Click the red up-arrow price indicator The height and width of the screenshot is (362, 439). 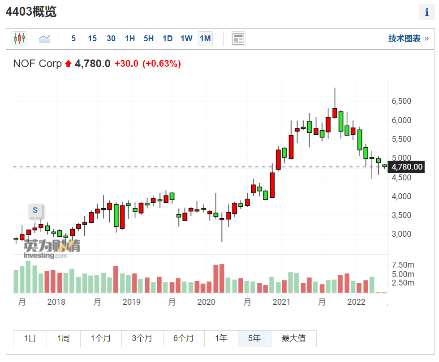[x=68, y=64]
